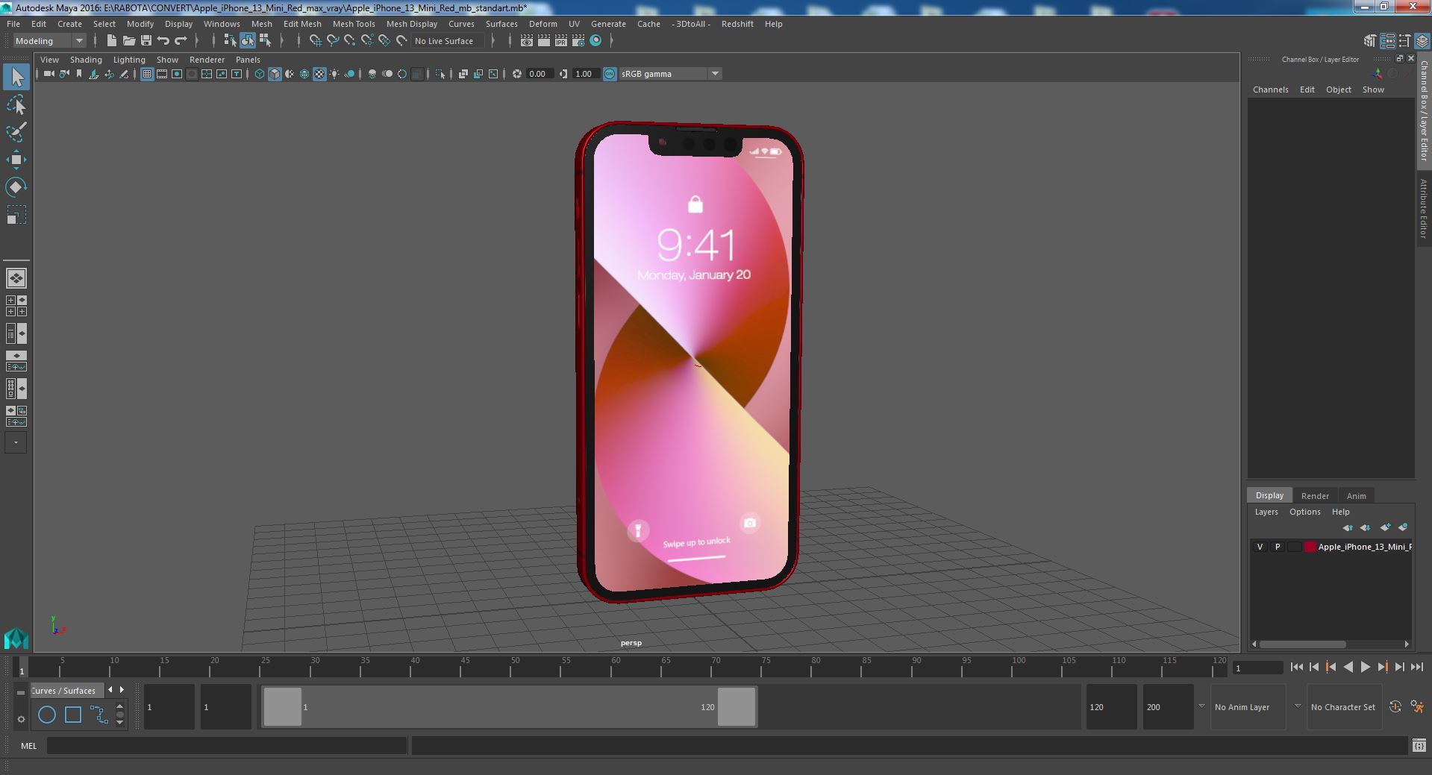Screen dimensions: 1432x775
Task: Click the current frame field showing 1
Action: [1257, 668]
